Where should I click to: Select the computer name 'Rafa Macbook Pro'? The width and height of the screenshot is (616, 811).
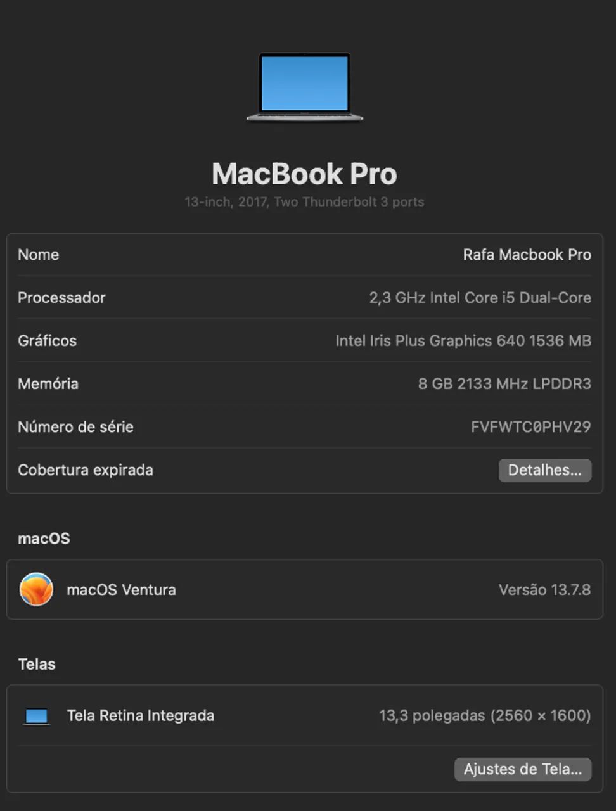[x=527, y=255]
